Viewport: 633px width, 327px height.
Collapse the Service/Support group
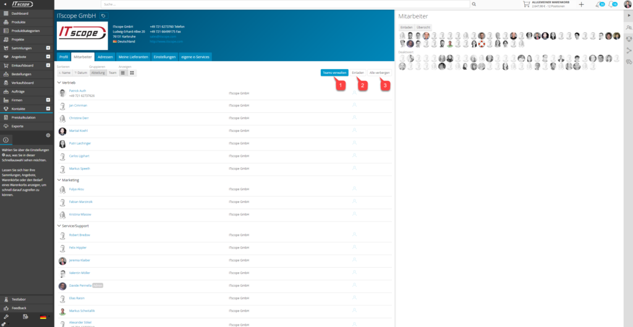59,226
